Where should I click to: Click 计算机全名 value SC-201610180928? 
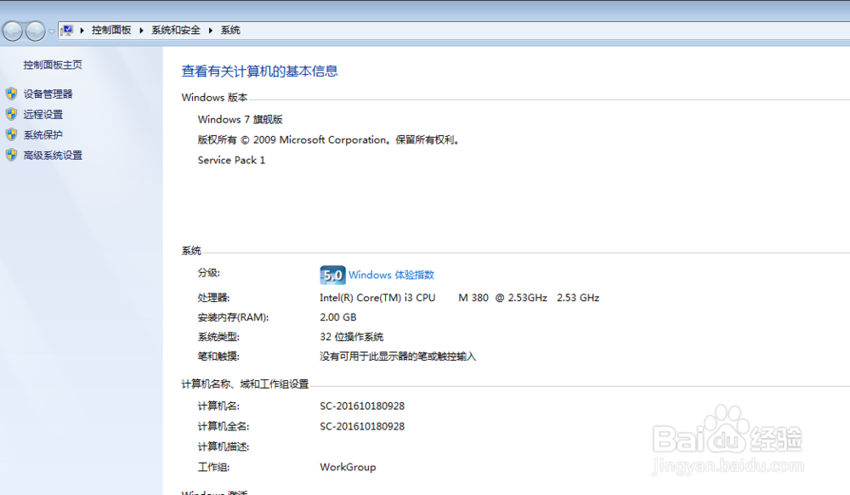(x=362, y=427)
